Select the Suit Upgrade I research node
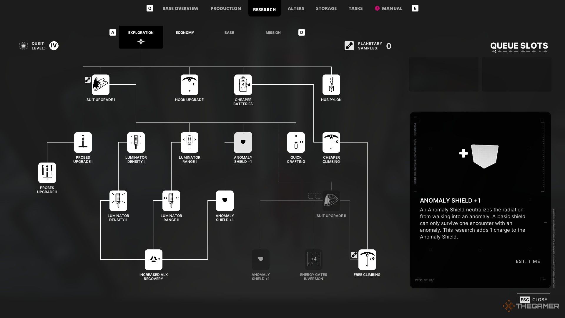Viewport: 565px width, 318px height. coord(101,85)
